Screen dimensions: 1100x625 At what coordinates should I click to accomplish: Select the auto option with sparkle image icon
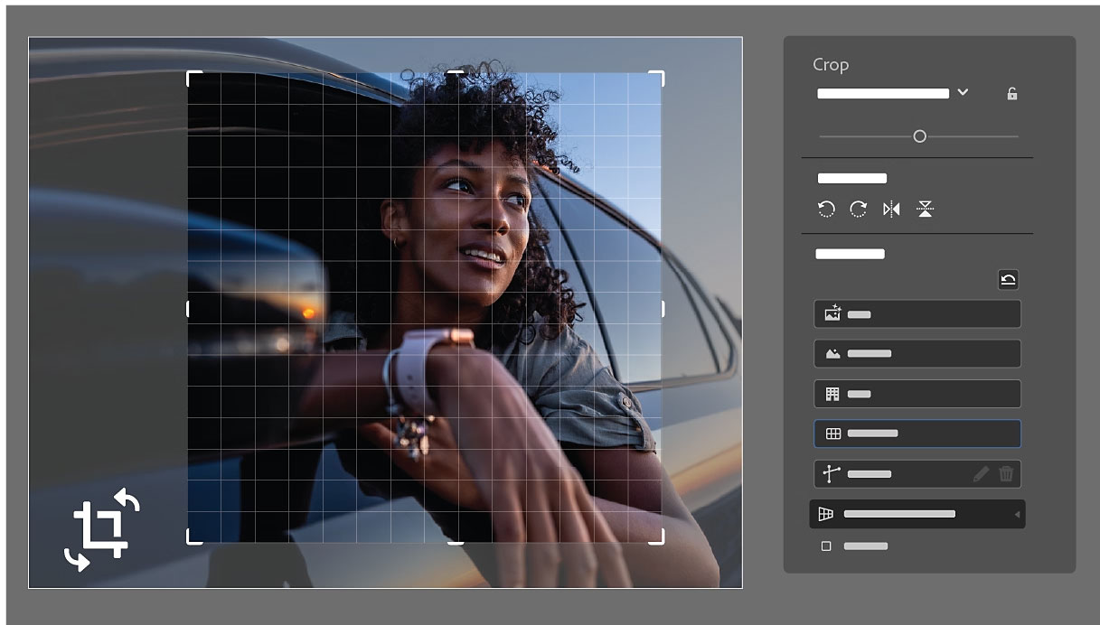[917, 314]
